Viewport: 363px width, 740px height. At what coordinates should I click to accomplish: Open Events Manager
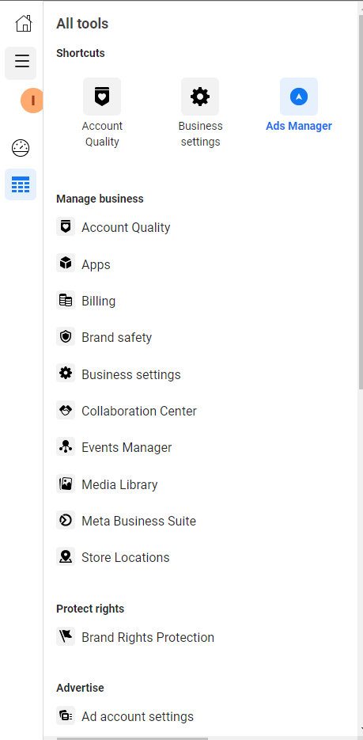pos(114,447)
